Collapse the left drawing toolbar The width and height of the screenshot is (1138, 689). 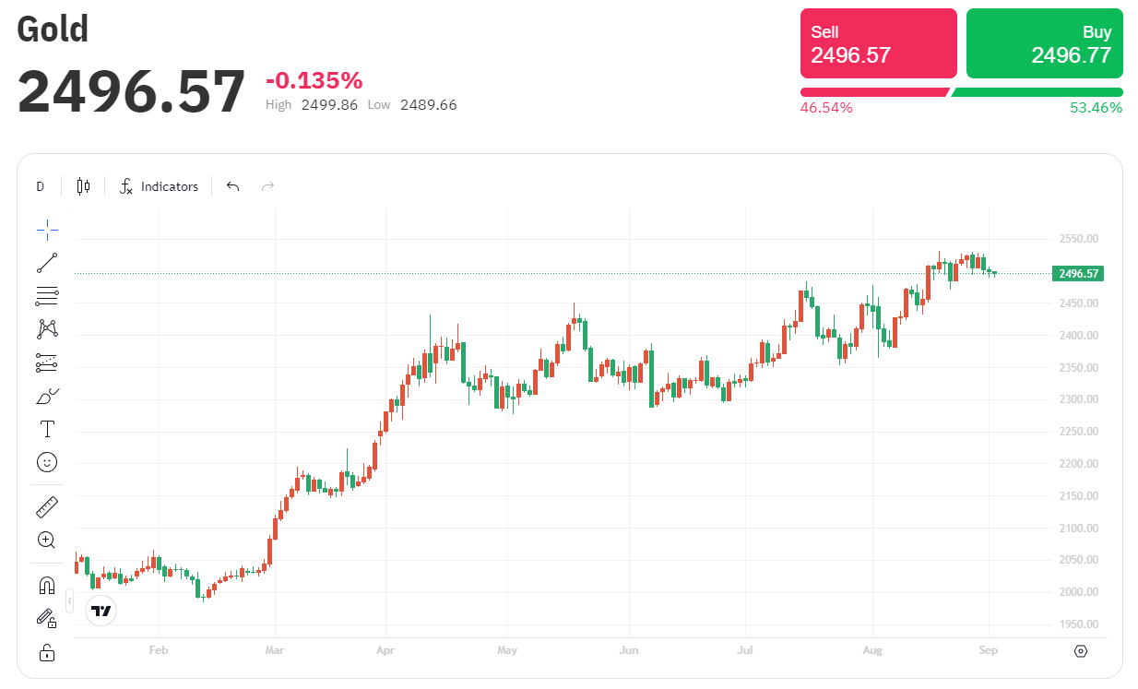click(x=70, y=601)
